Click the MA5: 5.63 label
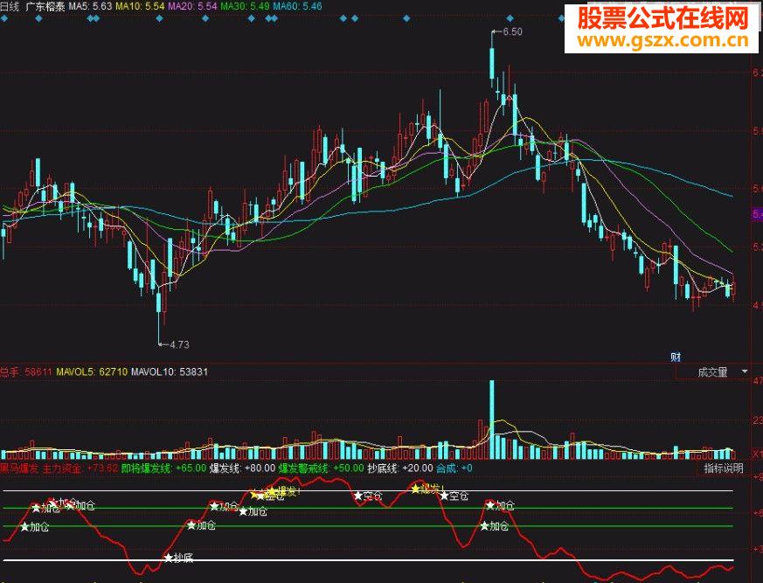 coord(90,6)
